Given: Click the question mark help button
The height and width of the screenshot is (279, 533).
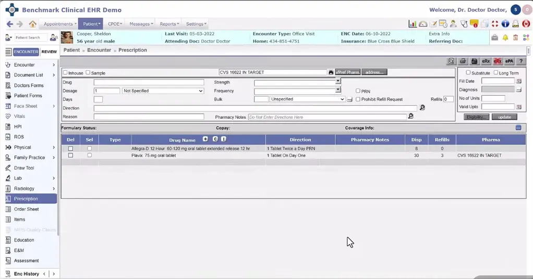Looking at the screenshot, I should (521, 61).
